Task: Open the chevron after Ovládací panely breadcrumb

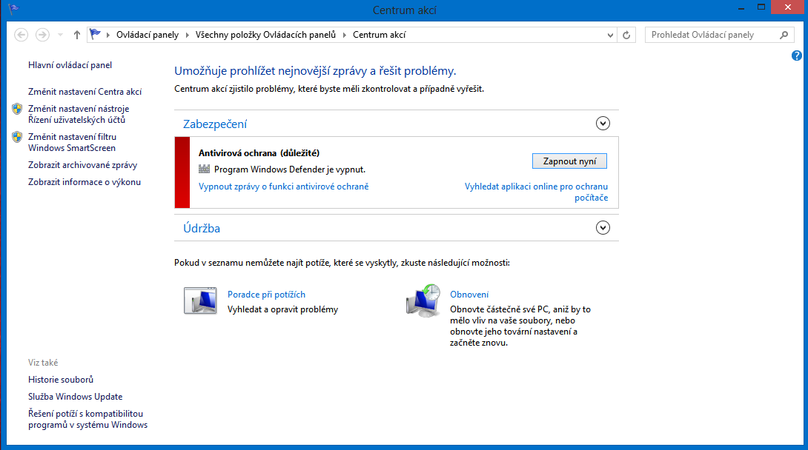Action: tap(187, 35)
